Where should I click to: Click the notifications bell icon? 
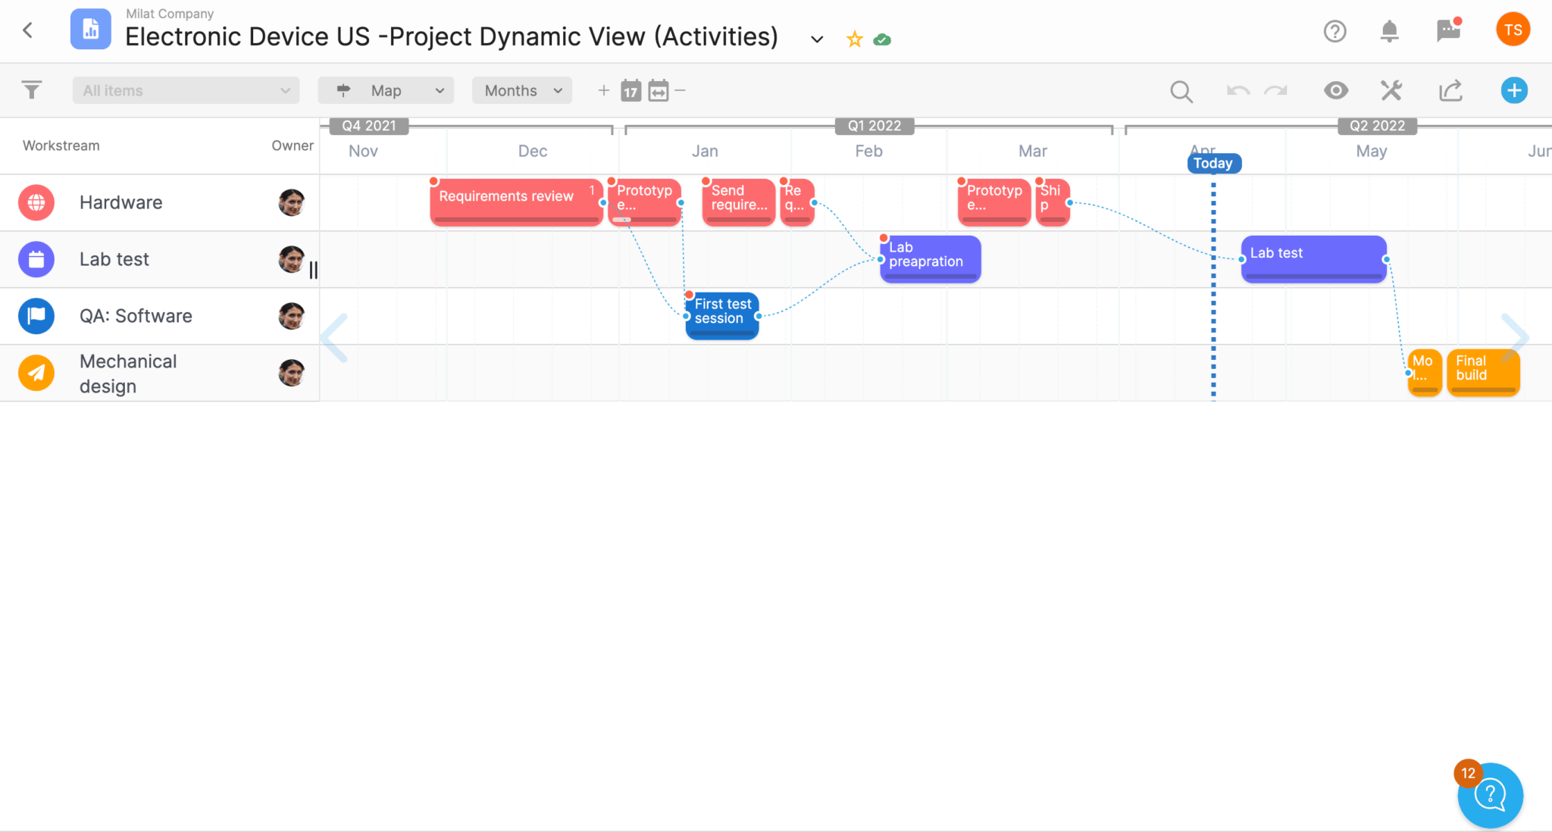pyautogui.click(x=1389, y=31)
